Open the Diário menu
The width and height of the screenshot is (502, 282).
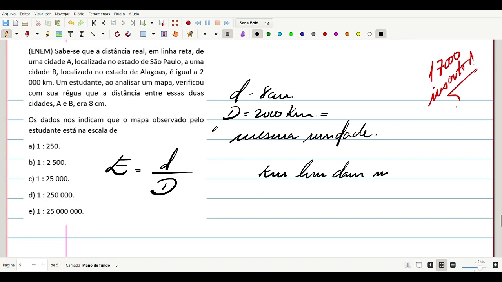pyautogui.click(x=79, y=14)
